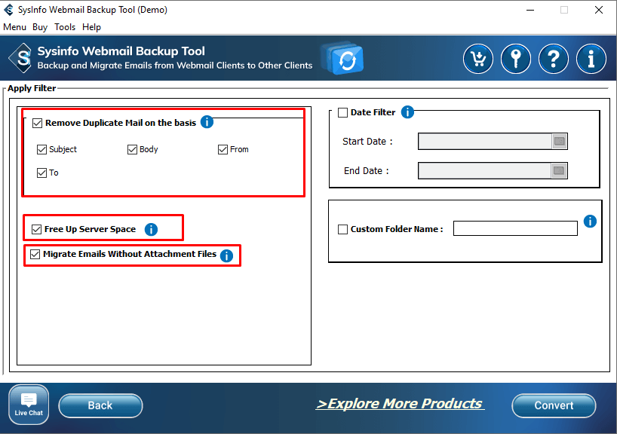Uncheck the Subject checkbox
617x434 pixels.
click(x=41, y=149)
